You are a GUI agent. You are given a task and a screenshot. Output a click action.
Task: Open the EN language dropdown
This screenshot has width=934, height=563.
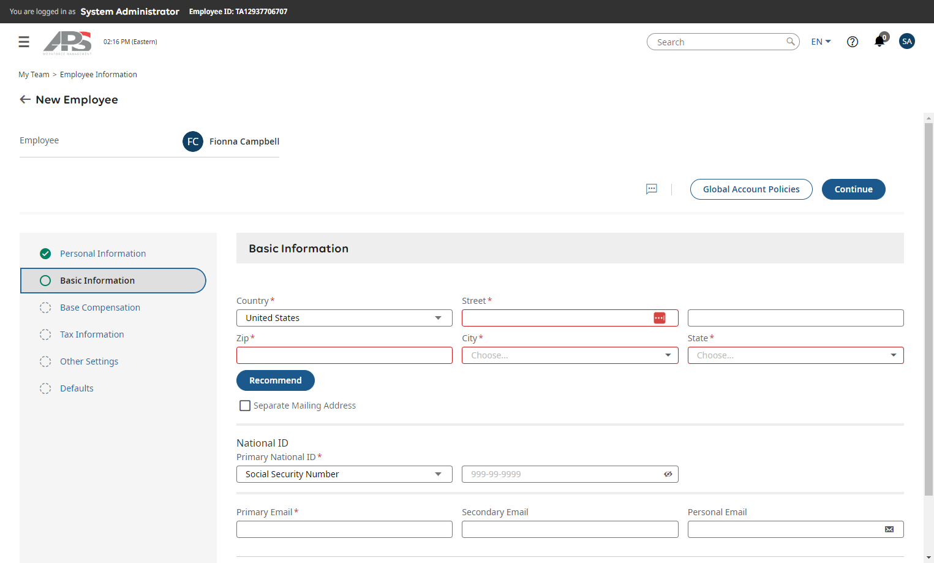[x=821, y=42]
